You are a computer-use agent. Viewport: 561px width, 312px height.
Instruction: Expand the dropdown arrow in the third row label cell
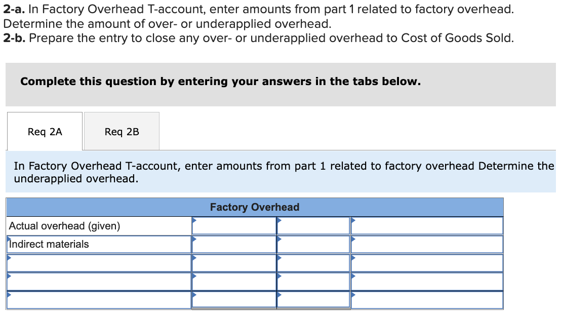[x=9, y=258]
